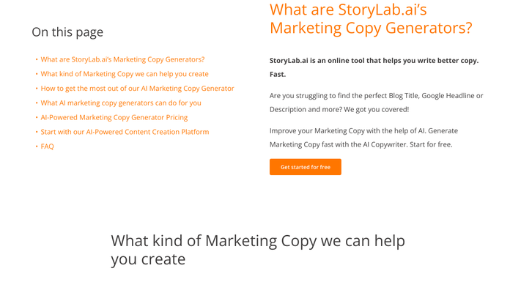Open the 'What are StoryLab.ai's Marketing Copy Generators?' link
Image resolution: width=521 pixels, height=293 pixels.
click(122, 59)
